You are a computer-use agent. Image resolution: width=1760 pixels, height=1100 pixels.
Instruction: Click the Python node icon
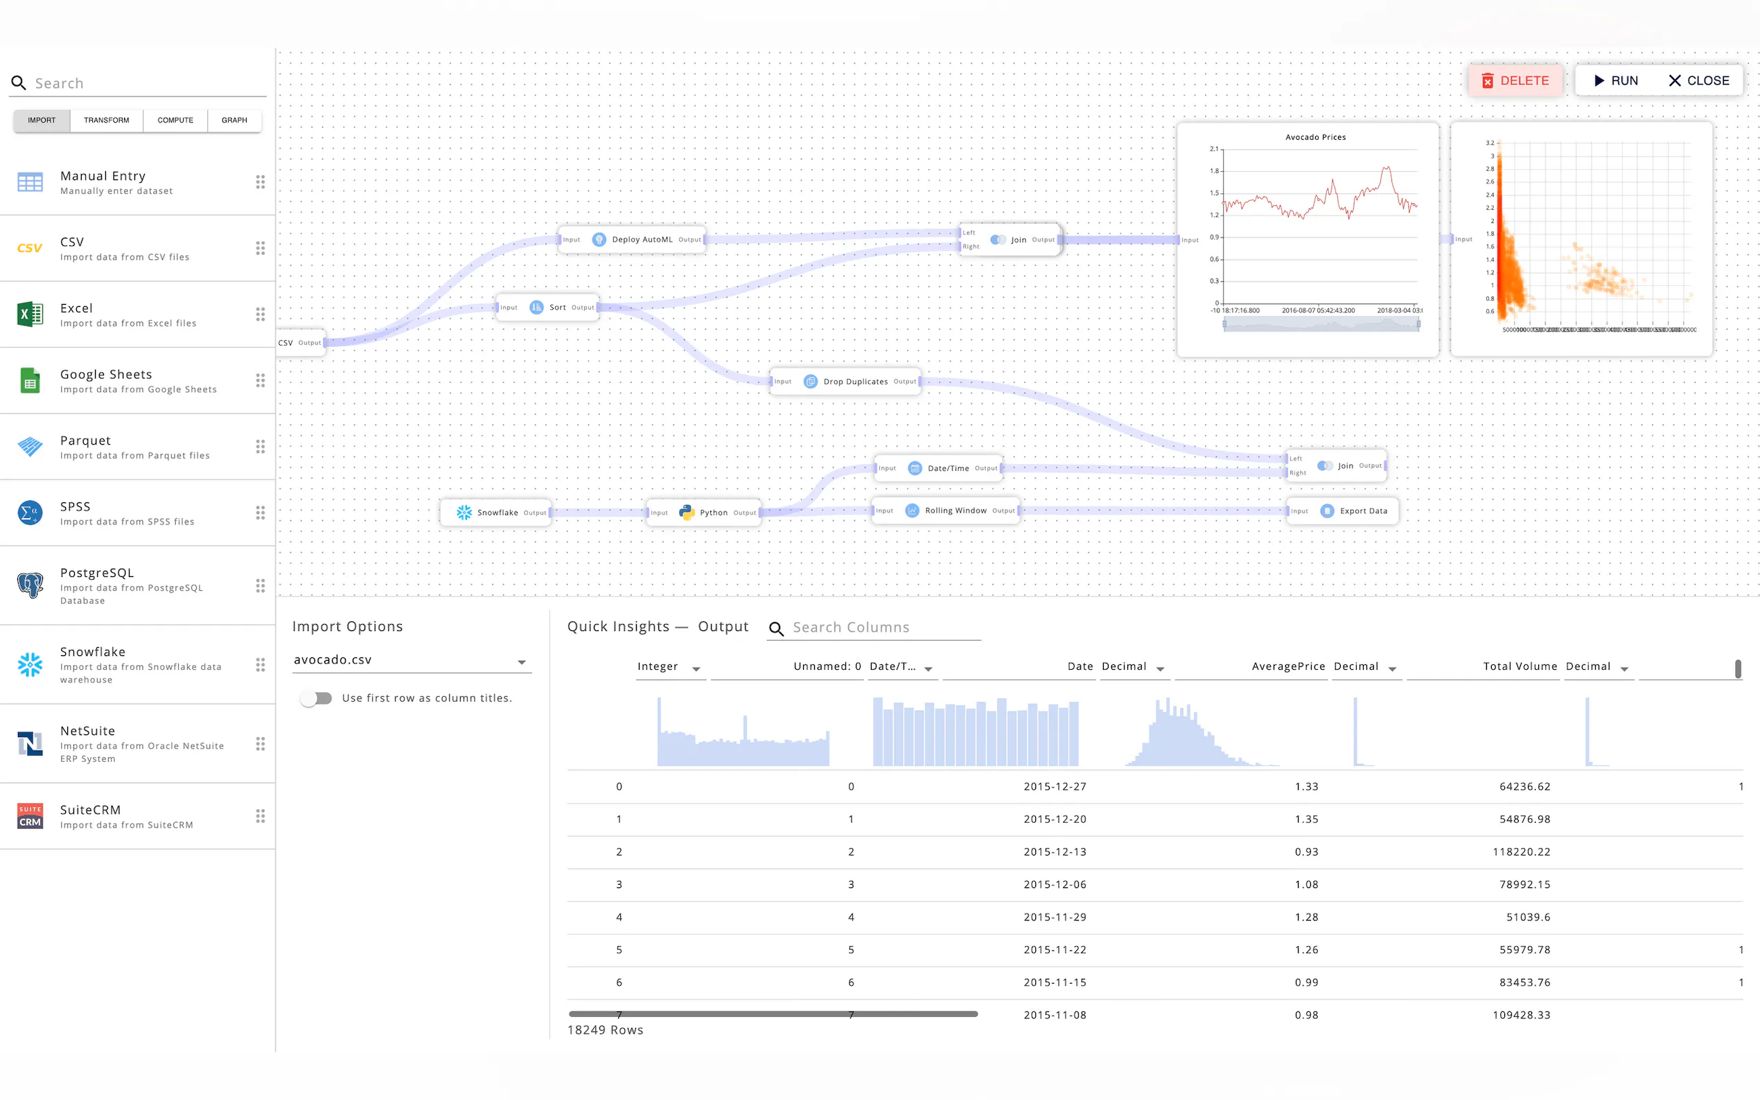pyautogui.click(x=686, y=512)
